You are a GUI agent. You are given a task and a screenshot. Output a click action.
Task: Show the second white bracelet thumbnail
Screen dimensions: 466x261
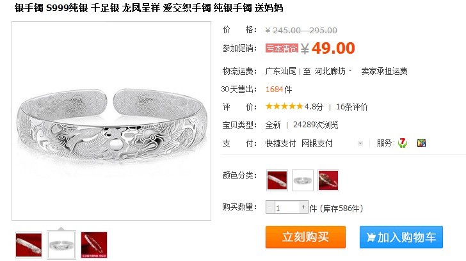[x=61, y=245]
